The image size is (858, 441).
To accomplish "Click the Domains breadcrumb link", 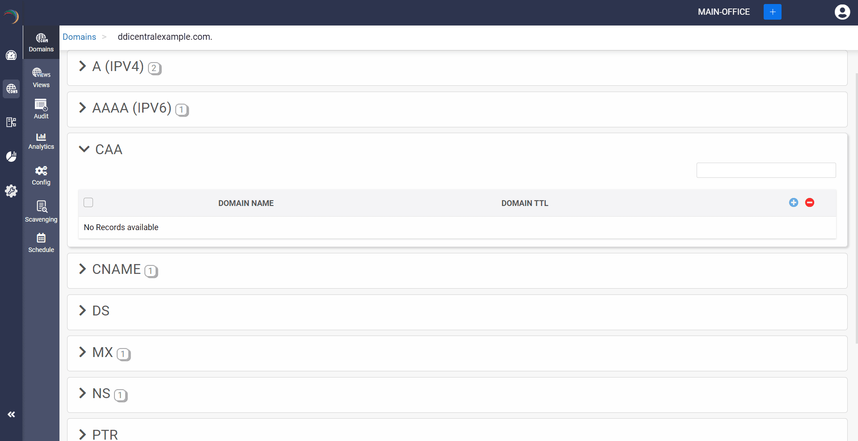I will (79, 37).
